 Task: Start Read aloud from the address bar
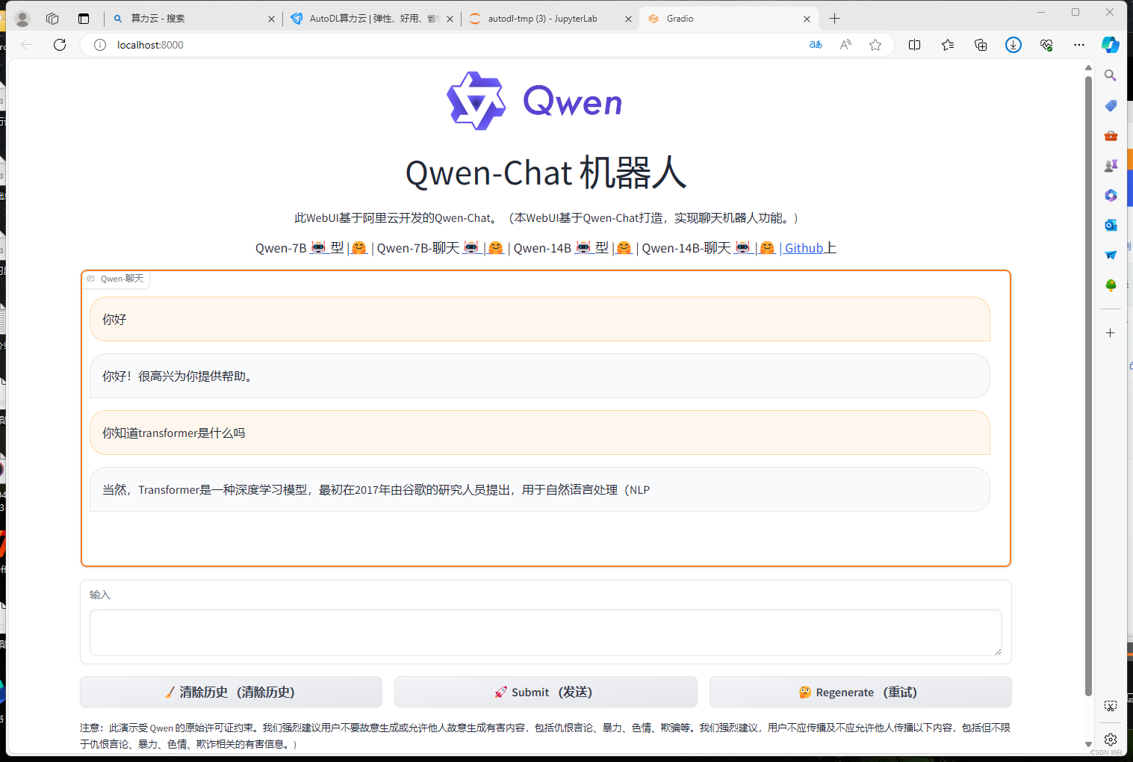click(x=845, y=45)
